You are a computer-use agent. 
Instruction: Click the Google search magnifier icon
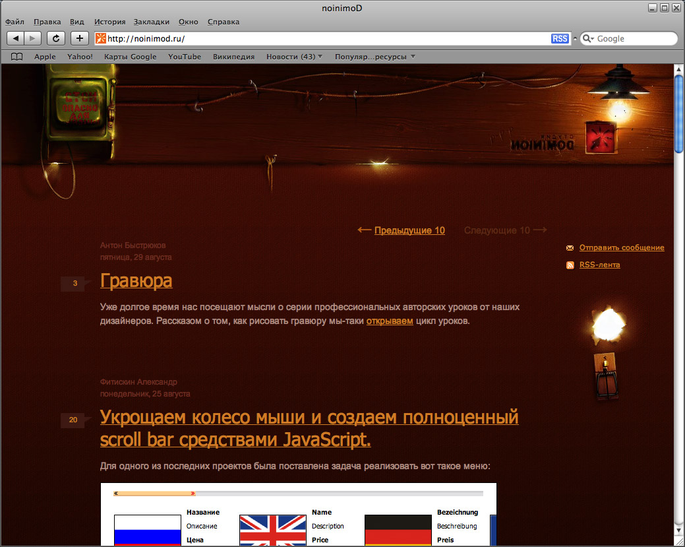click(x=588, y=38)
